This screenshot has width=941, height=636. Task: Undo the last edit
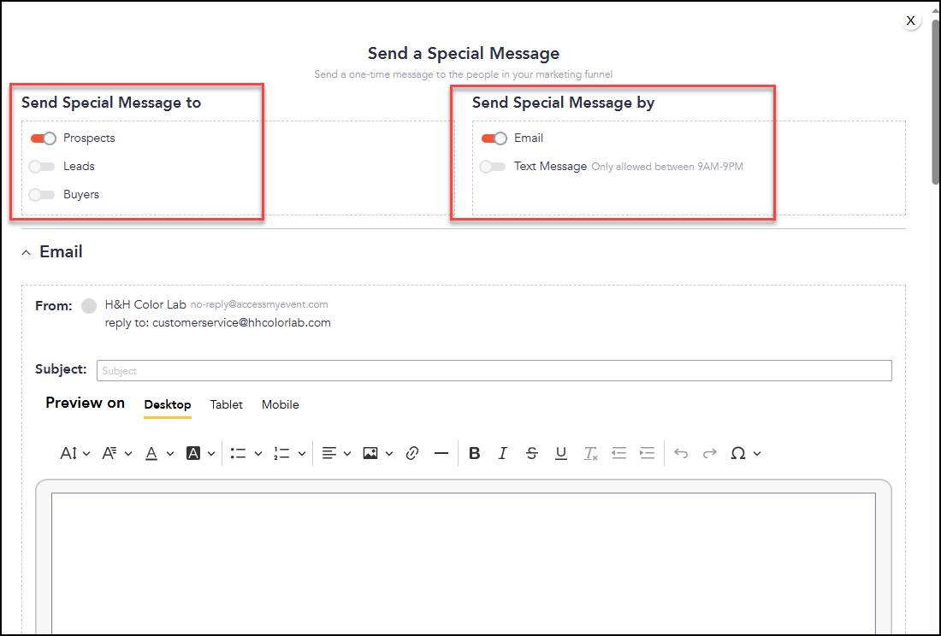[x=681, y=454]
